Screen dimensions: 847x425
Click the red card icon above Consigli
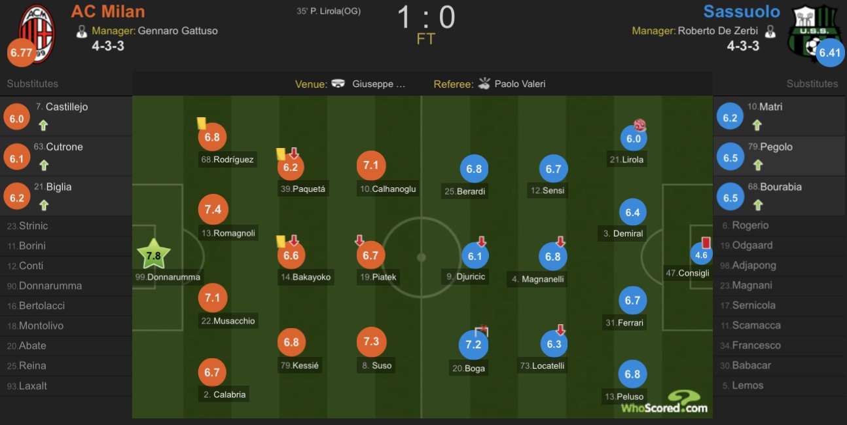[x=706, y=242]
